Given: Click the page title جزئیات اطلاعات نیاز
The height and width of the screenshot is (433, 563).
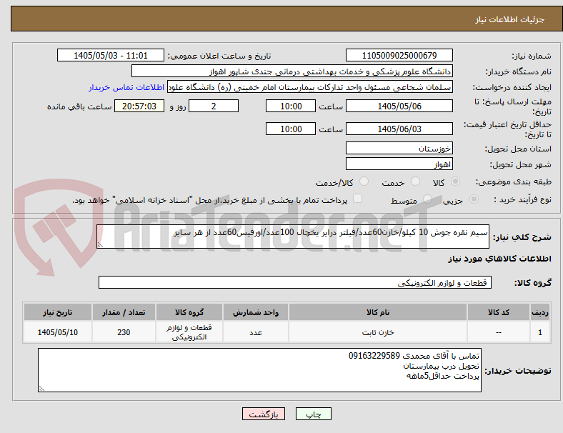Looking at the screenshot, I should (x=510, y=19).
